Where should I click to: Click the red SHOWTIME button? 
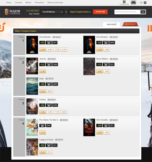coord(100,12)
